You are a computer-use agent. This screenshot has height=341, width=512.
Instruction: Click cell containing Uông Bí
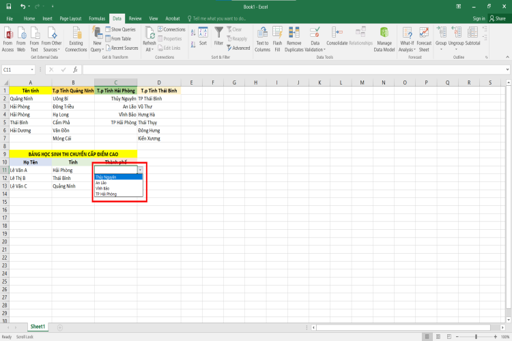click(x=73, y=98)
